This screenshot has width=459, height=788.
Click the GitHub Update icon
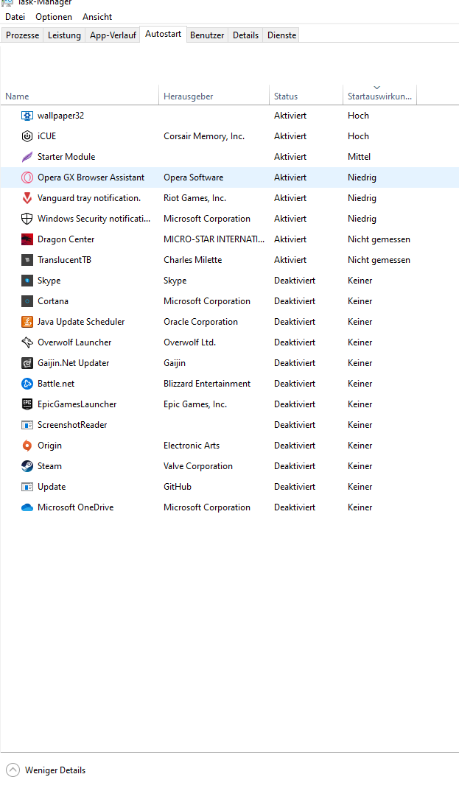coord(27,487)
